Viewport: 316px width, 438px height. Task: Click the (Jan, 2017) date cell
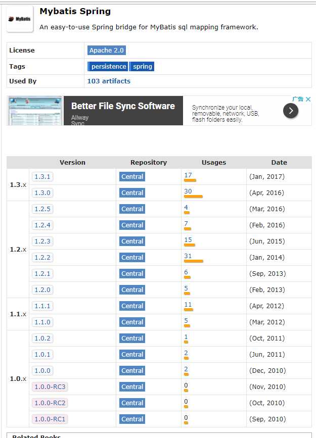pos(267,177)
